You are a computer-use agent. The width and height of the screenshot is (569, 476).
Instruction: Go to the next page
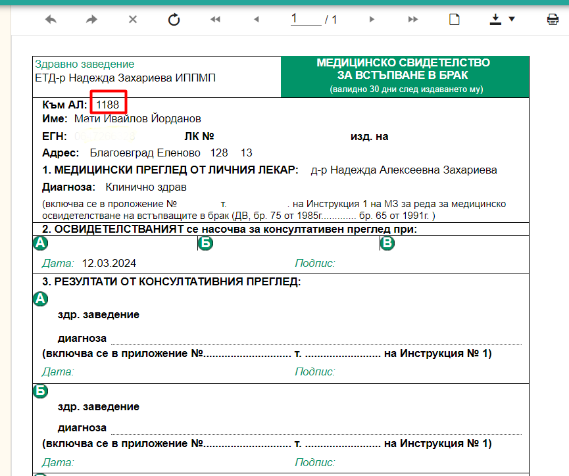click(x=372, y=19)
